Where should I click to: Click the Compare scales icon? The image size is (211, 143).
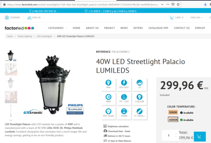tap(7, 17)
